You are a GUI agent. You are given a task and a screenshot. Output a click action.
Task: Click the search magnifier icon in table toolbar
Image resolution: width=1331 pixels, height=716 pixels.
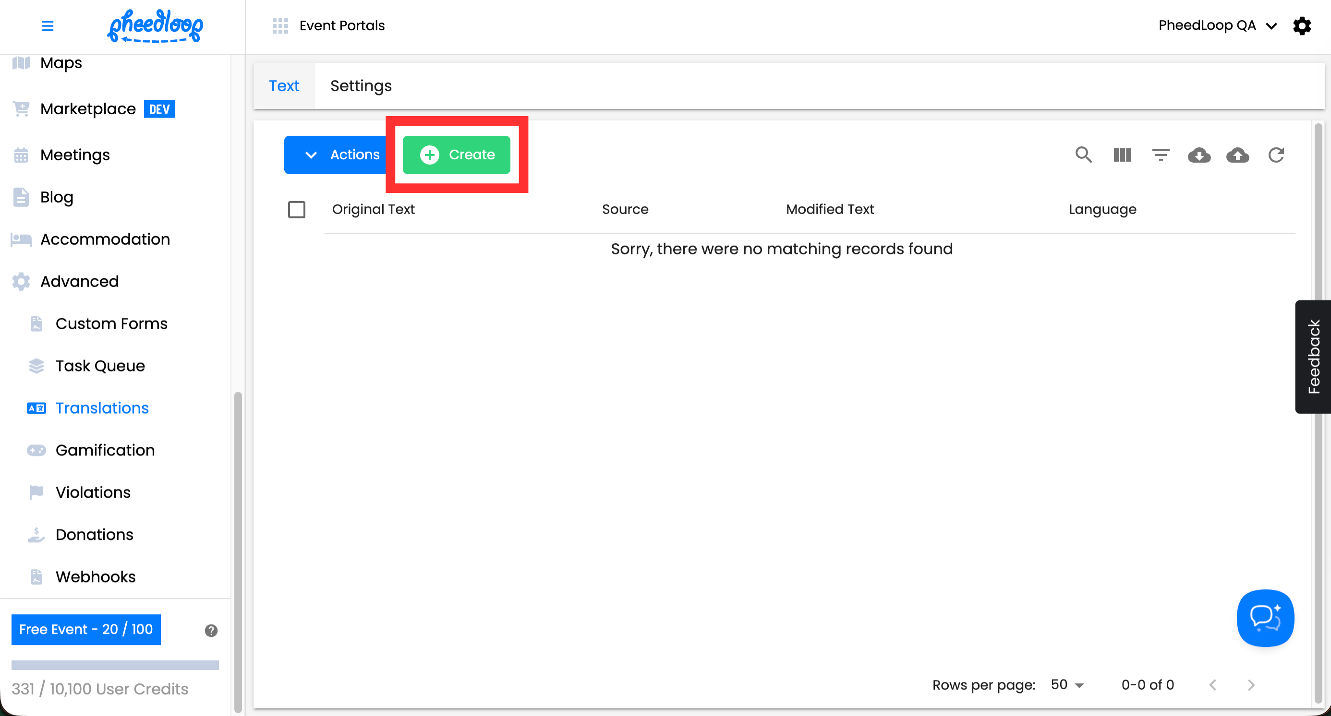1083,155
